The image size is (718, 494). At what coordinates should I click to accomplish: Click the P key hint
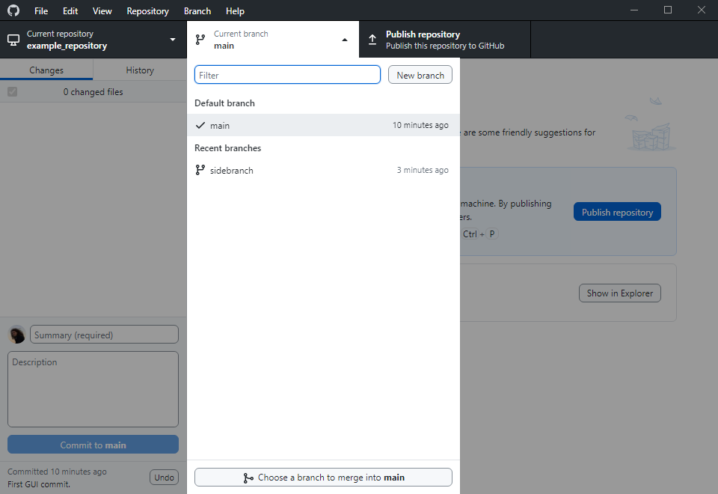tap(492, 234)
